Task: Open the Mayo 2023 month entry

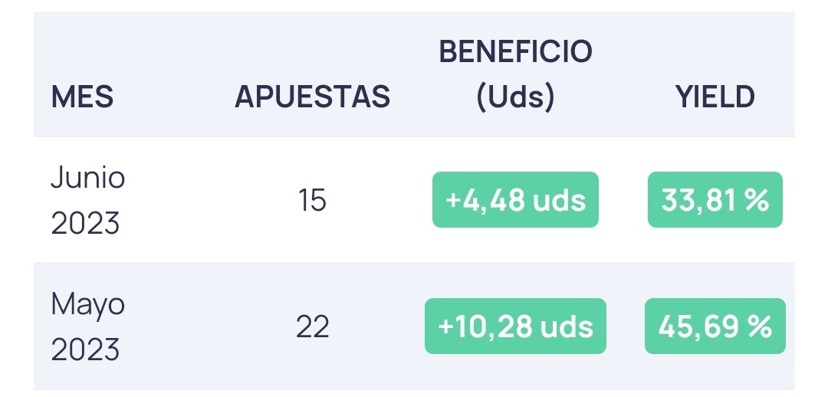Action: tap(87, 326)
